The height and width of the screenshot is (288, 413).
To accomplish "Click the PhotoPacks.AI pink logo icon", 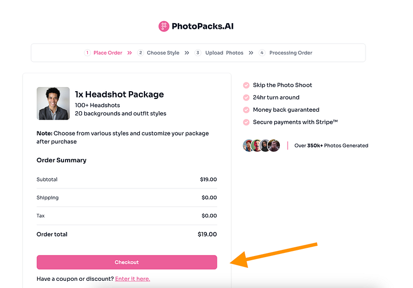I will (x=164, y=26).
